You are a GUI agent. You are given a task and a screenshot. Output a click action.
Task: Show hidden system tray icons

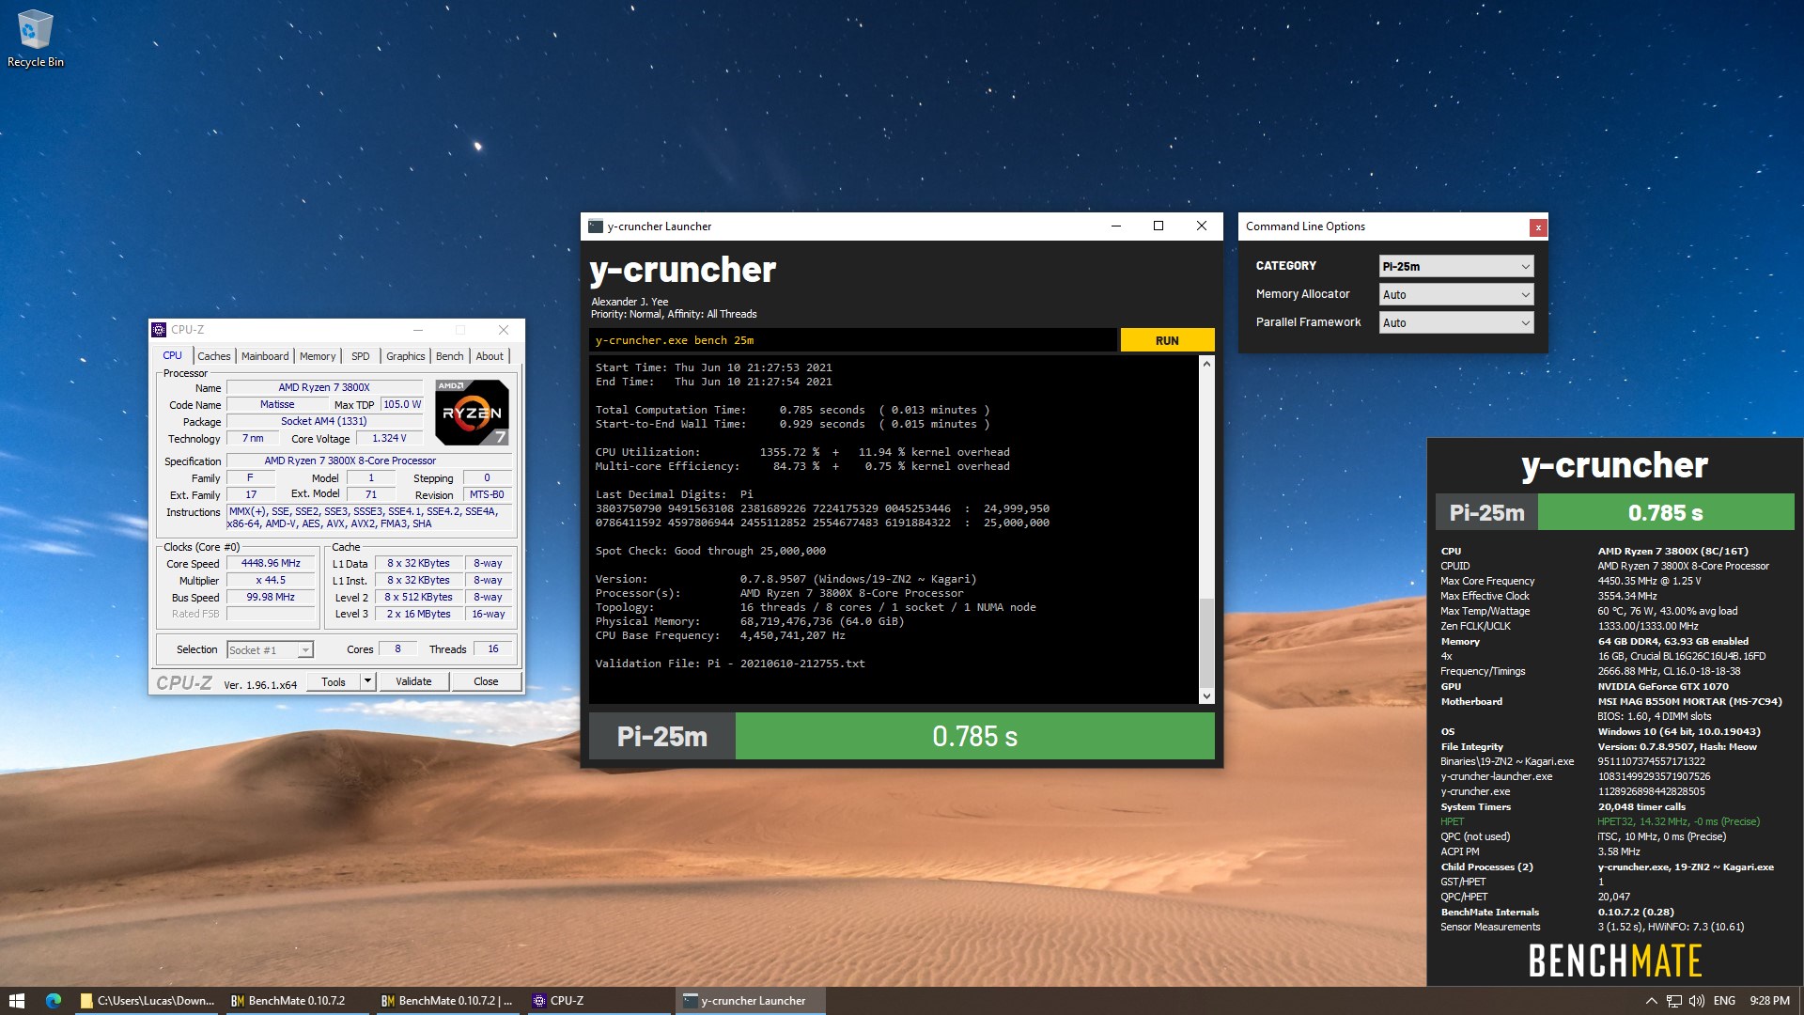[1651, 1001]
